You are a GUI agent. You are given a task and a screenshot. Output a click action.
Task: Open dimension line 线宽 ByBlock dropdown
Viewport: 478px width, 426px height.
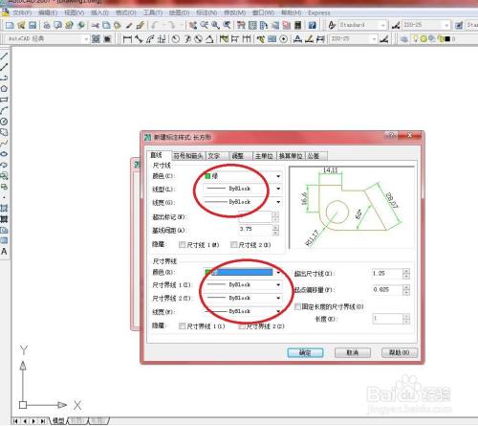pos(243,202)
